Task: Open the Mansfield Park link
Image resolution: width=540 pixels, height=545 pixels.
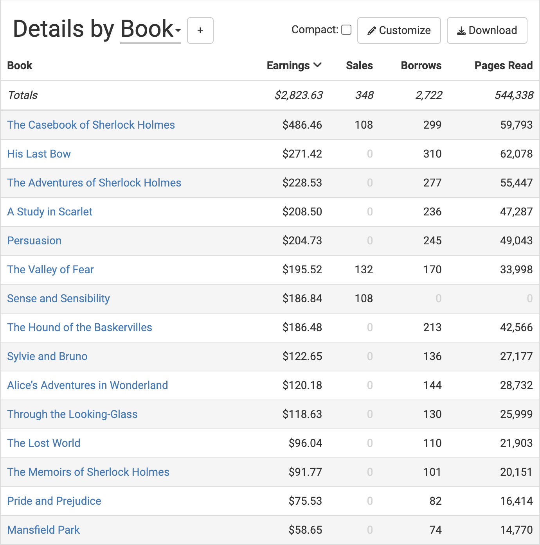Action: (43, 530)
